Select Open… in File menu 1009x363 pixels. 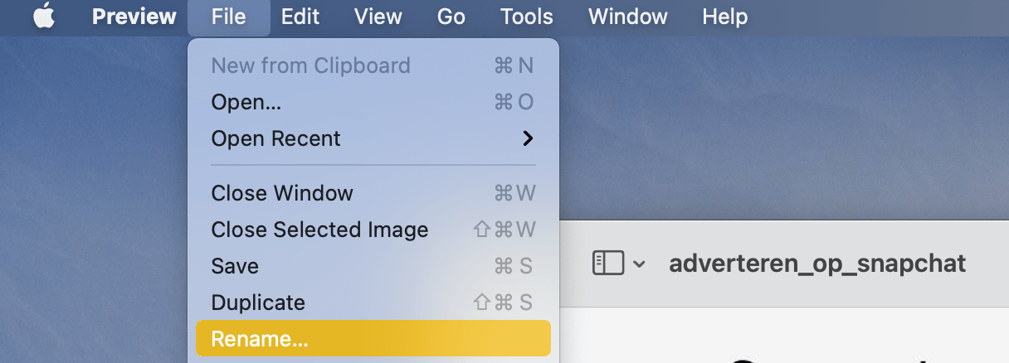(x=373, y=102)
